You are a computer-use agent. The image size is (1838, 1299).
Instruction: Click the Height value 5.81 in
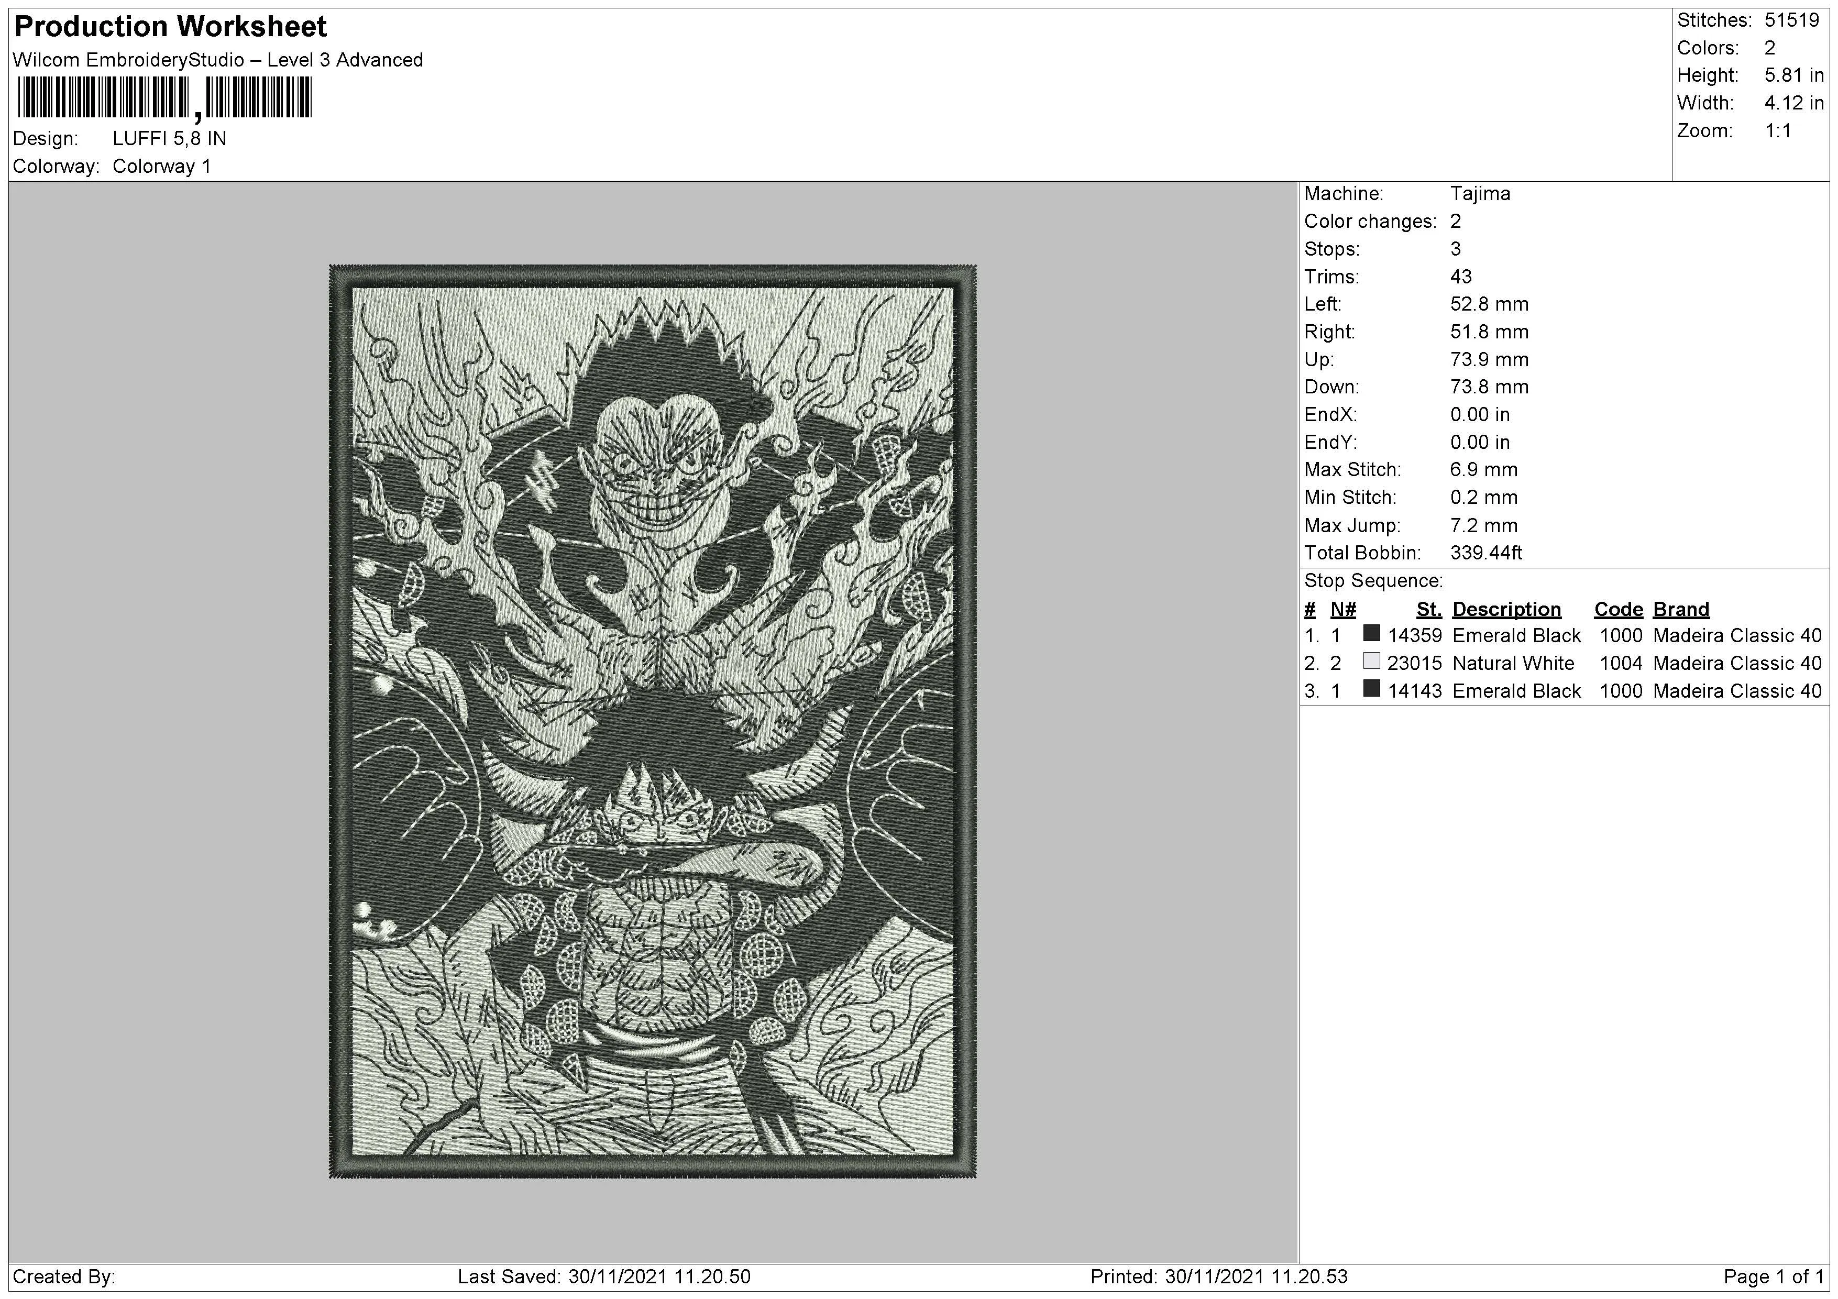click(1794, 75)
